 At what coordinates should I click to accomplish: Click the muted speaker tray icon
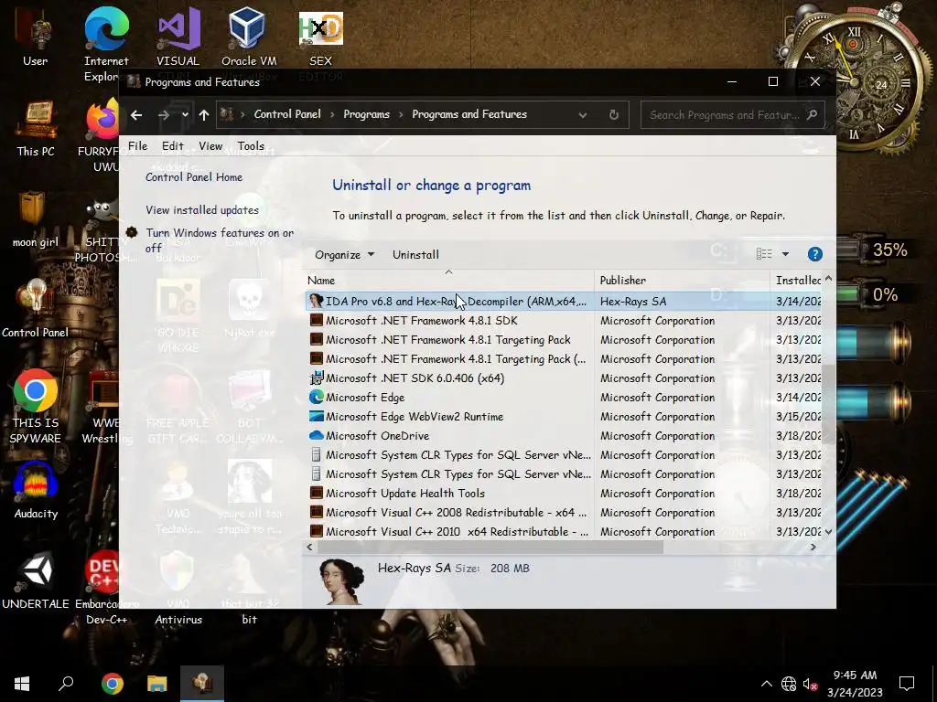tap(811, 684)
